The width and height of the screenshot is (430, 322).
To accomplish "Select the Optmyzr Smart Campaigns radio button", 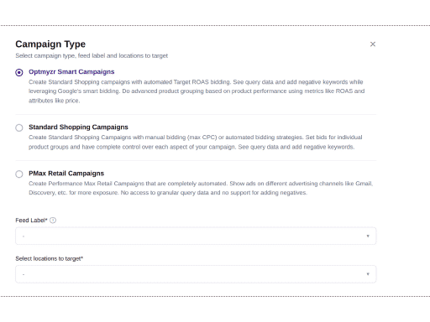I will [x=19, y=72].
